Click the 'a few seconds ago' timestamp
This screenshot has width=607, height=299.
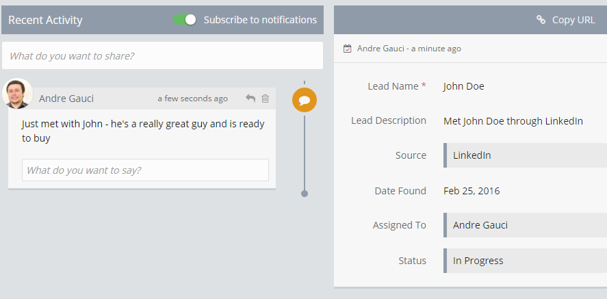(x=192, y=99)
